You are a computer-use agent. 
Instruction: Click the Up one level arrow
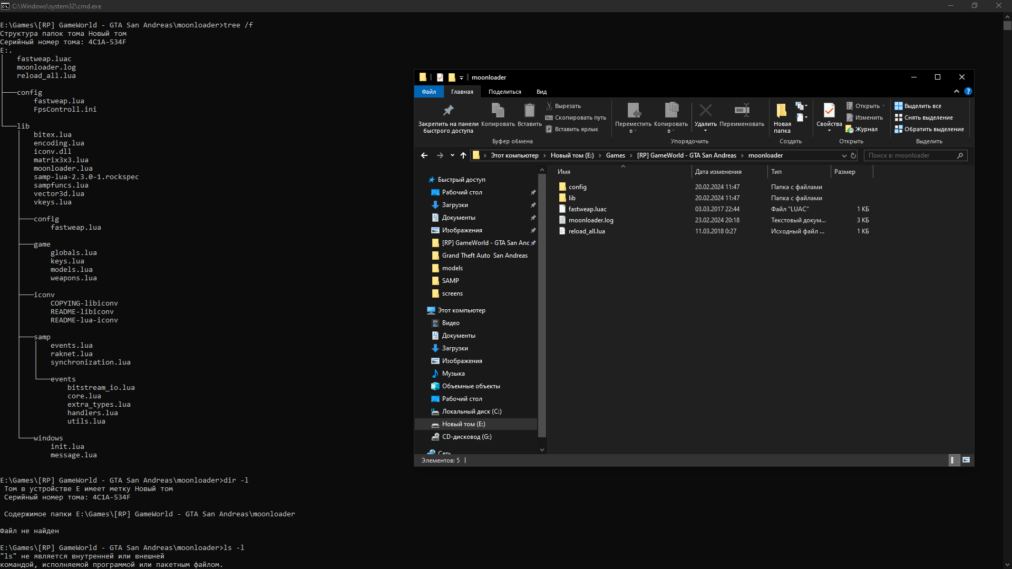463,155
